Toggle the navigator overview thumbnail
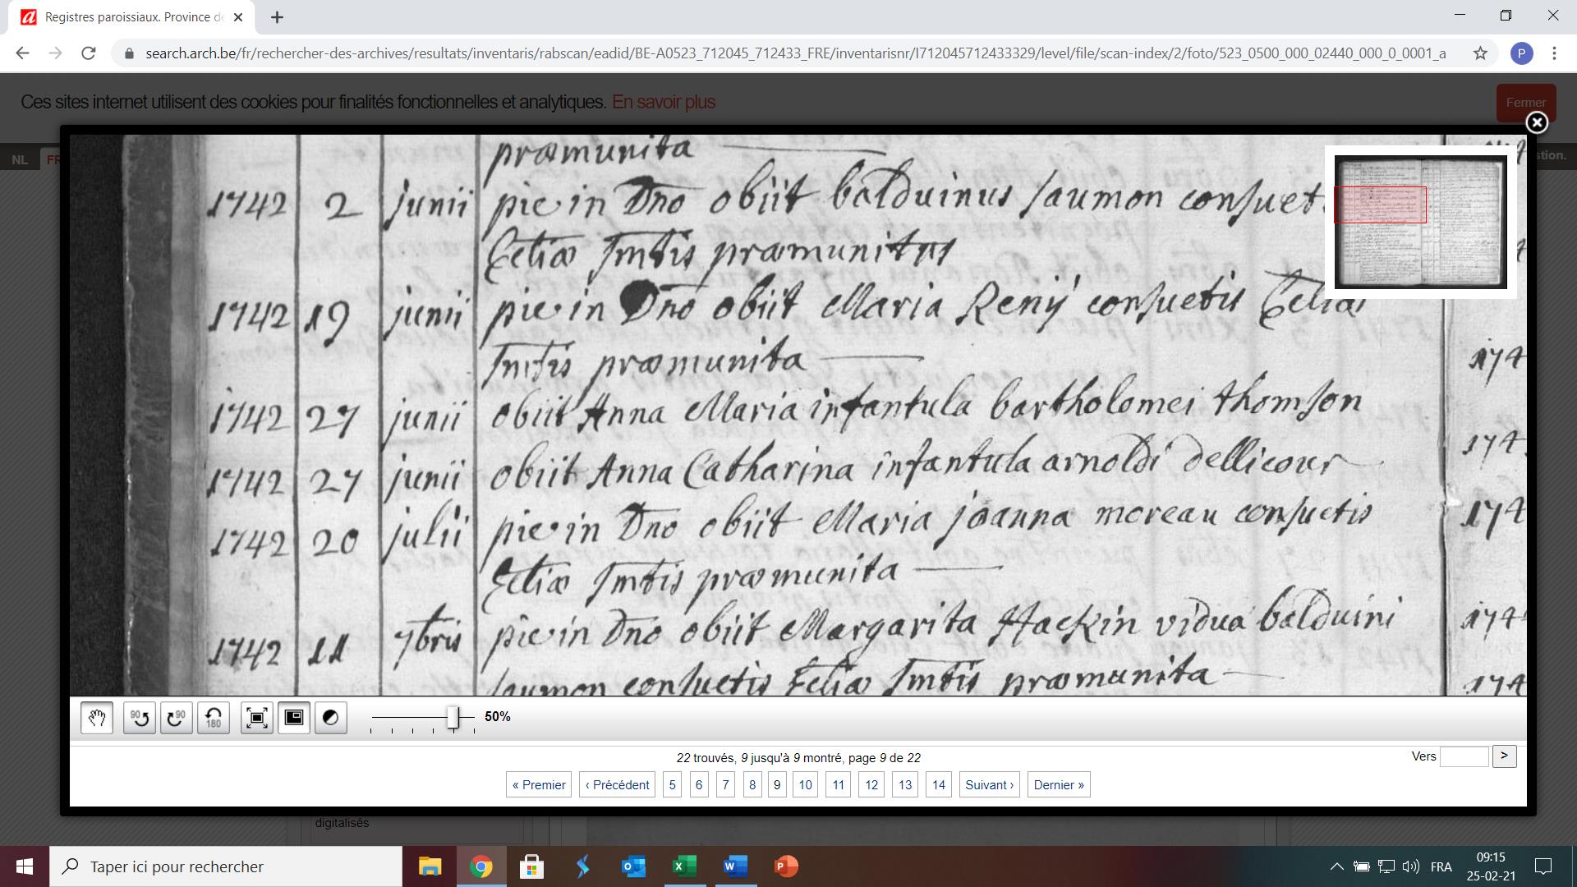 click(x=294, y=718)
